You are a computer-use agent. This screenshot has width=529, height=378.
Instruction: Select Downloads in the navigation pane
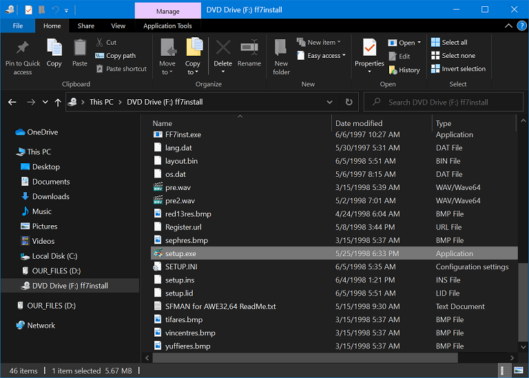tap(45, 197)
